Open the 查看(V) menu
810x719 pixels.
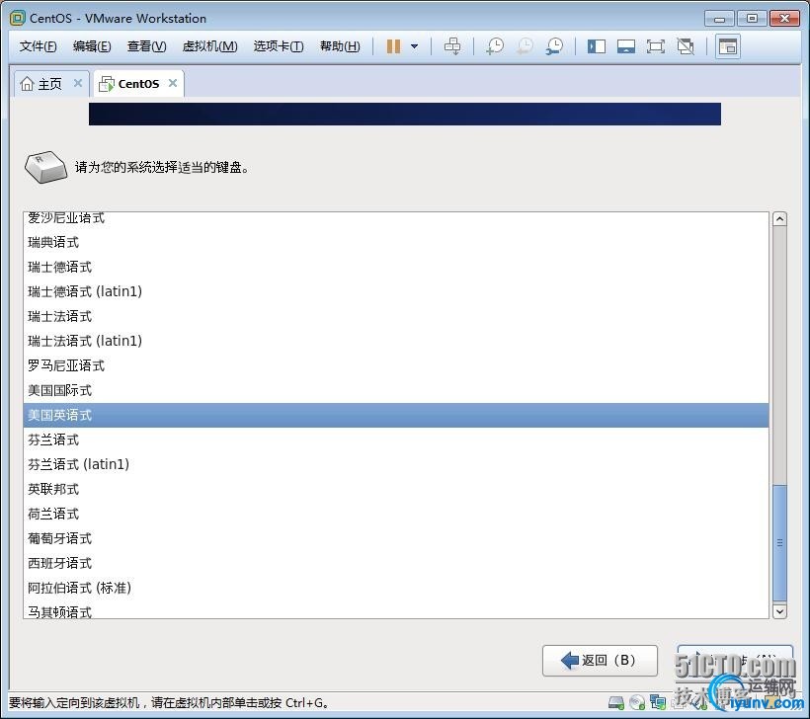(x=147, y=46)
